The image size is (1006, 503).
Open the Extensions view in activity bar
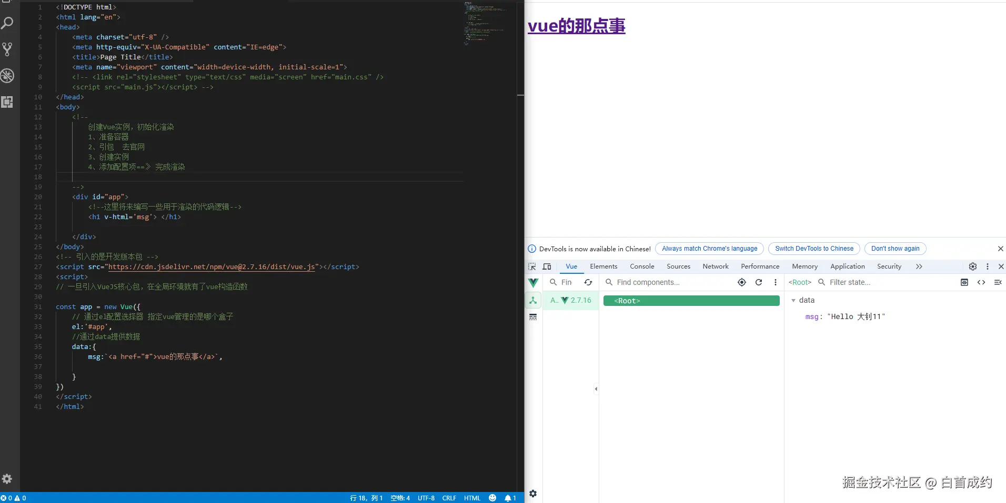click(x=7, y=102)
